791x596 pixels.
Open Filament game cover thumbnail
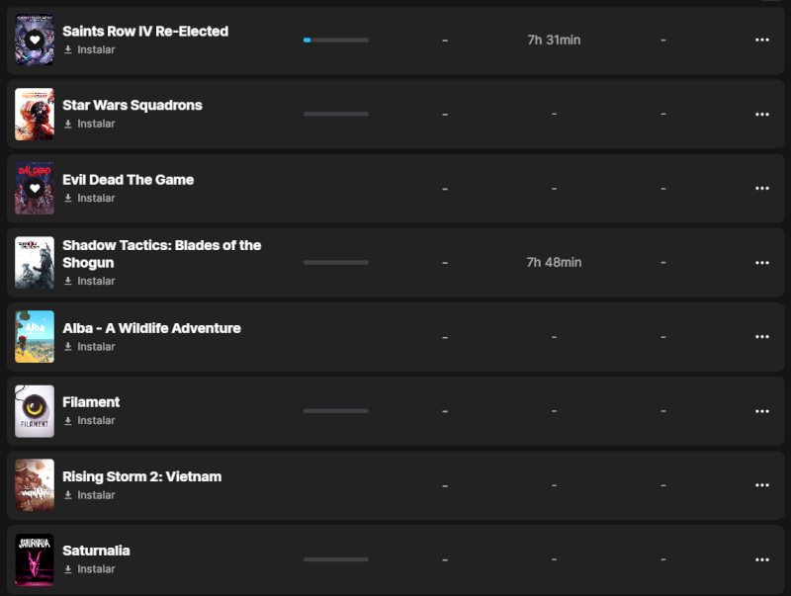(x=35, y=411)
